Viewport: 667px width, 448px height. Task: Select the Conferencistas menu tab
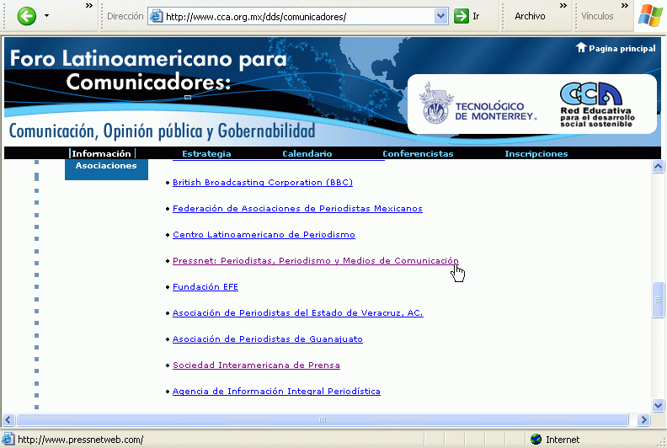tap(418, 153)
